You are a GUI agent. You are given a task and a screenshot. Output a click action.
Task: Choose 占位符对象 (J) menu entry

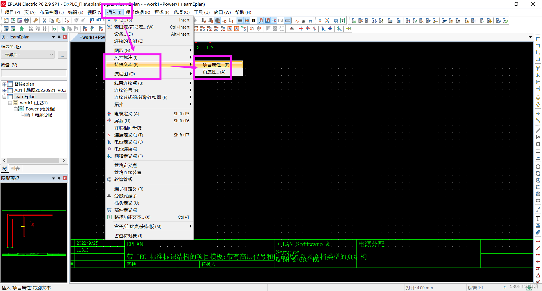click(149, 236)
